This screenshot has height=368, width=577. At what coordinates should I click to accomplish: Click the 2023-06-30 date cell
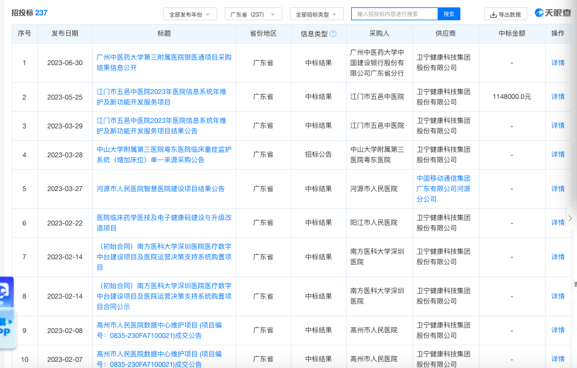click(x=65, y=63)
